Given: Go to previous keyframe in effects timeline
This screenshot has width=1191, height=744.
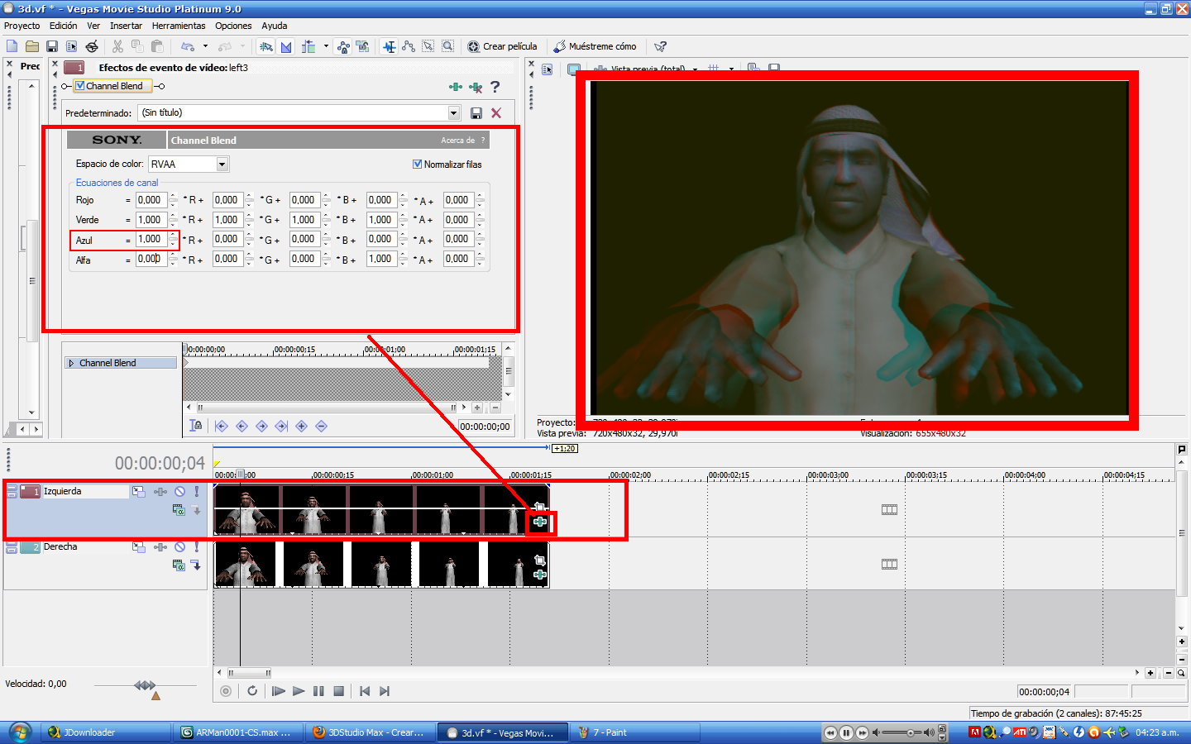Looking at the screenshot, I should pos(242,426).
